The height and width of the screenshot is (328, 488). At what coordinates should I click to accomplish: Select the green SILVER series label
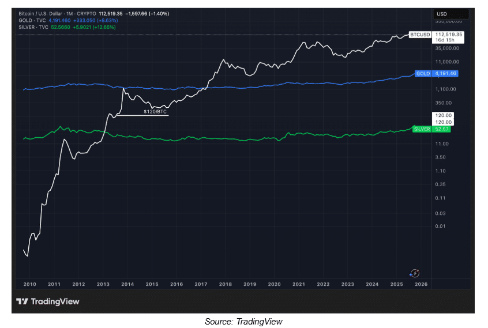(x=422, y=129)
